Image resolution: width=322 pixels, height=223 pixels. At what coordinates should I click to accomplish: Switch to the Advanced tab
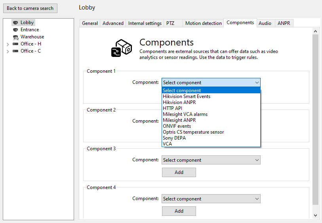pos(113,23)
